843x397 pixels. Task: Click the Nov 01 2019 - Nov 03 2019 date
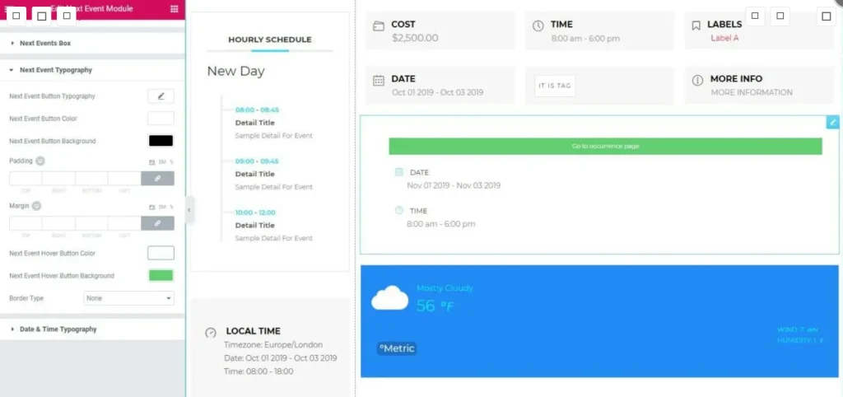point(454,185)
